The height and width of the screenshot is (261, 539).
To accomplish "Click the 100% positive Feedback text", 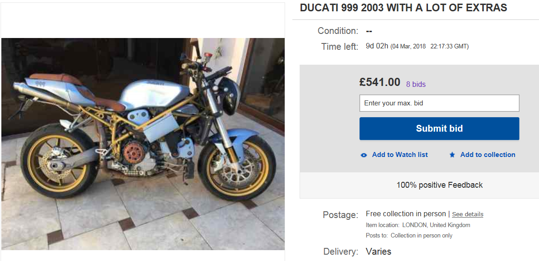I will 439,185.
